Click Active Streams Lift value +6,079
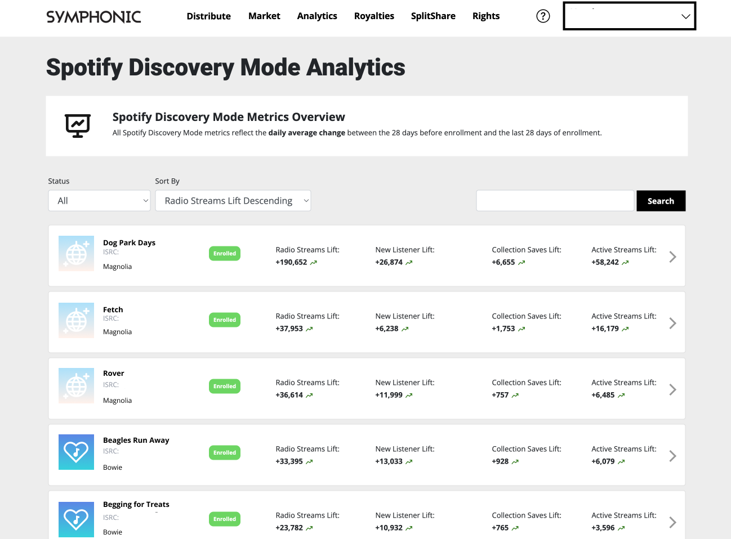731x539 pixels. point(603,461)
